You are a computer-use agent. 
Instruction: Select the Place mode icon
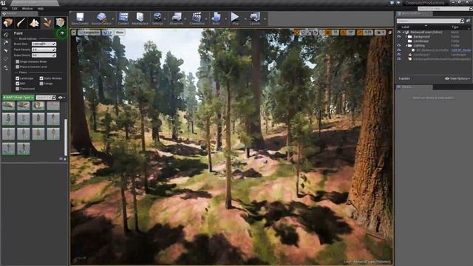pyautogui.click(x=7, y=23)
